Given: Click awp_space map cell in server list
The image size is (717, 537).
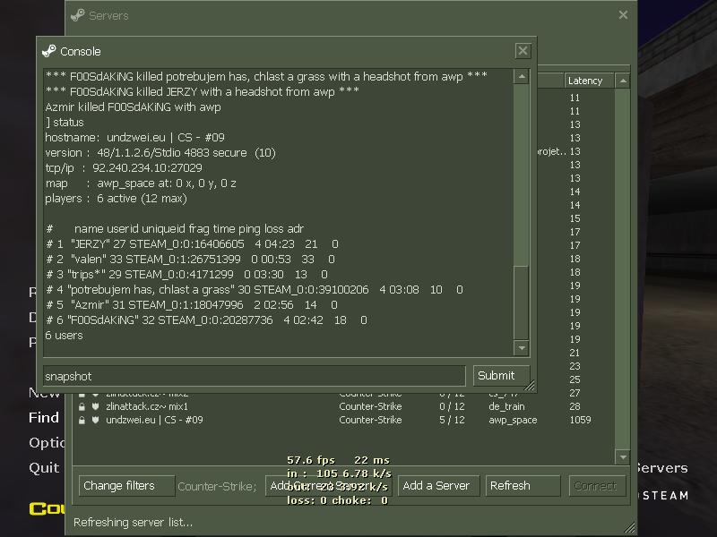Looking at the screenshot, I should click(513, 420).
